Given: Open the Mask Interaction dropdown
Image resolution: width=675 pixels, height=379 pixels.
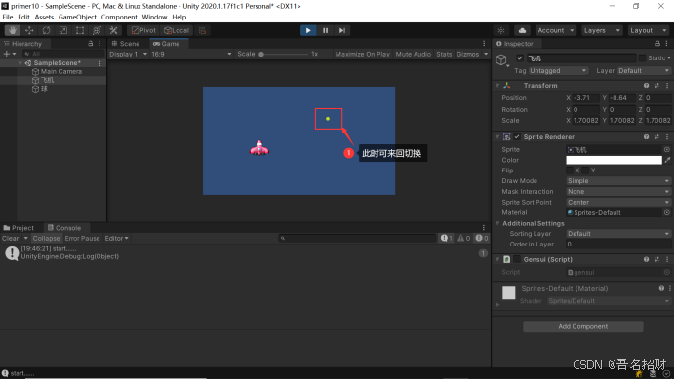Looking at the screenshot, I should tap(618, 191).
